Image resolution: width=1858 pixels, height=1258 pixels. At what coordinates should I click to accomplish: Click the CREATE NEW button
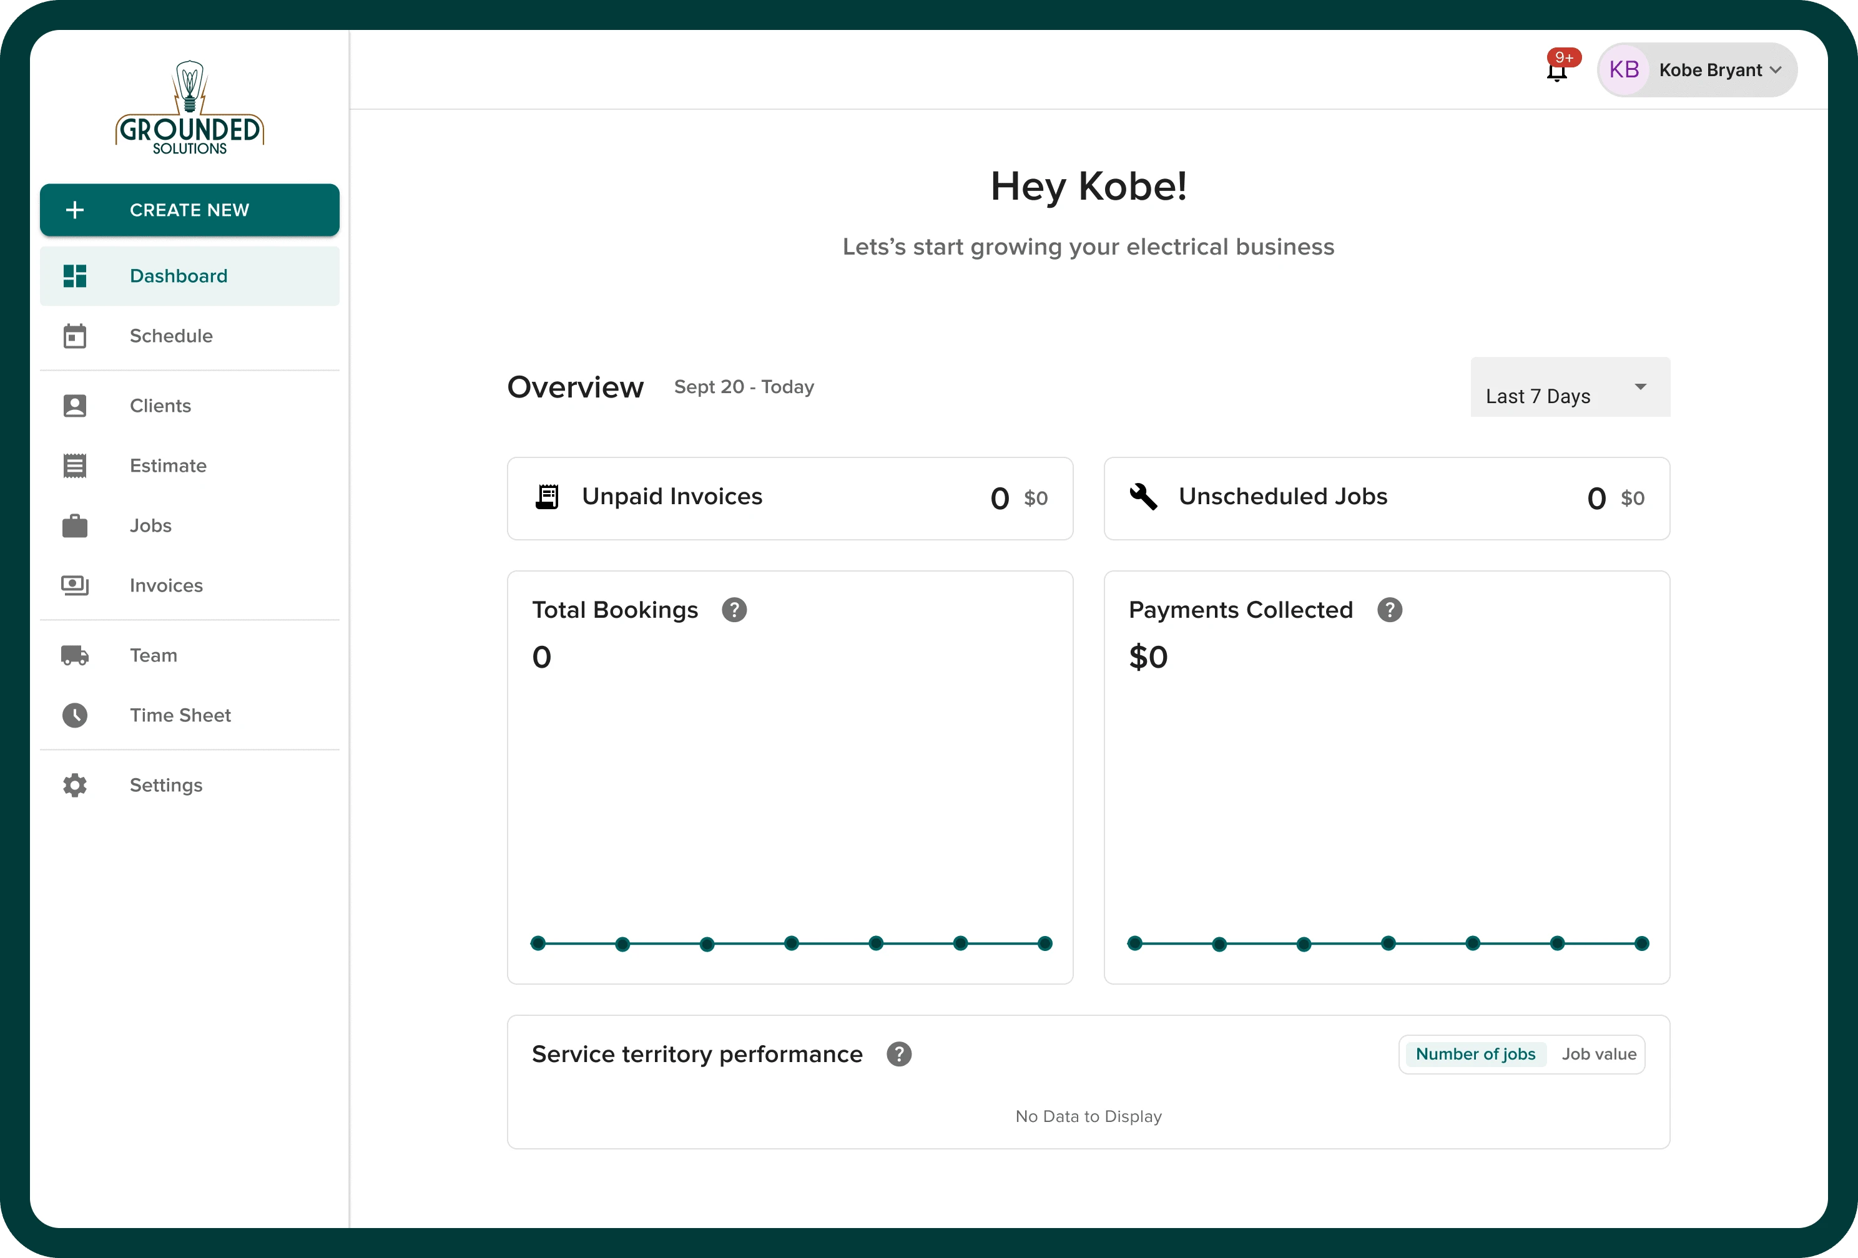pyautogui.click(x=189, y=210)
